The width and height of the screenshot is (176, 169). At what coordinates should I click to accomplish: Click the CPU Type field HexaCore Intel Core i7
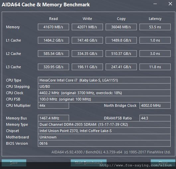(104, 80)
